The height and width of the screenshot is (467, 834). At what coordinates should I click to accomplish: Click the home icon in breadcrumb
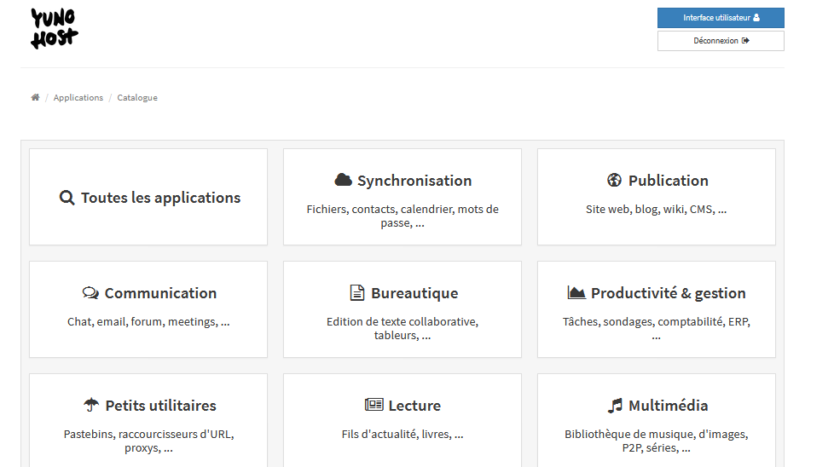click(x=35, y=98)
